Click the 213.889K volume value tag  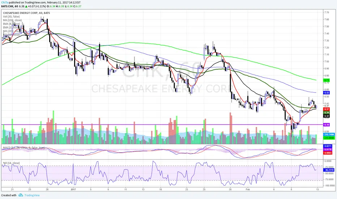(329, 138)
